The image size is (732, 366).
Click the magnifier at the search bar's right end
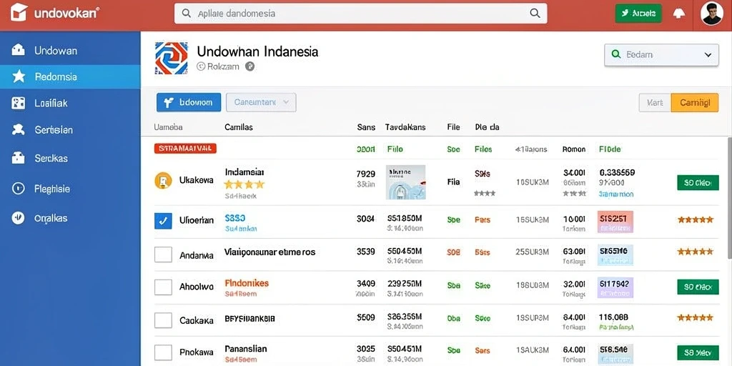point(535,14)
